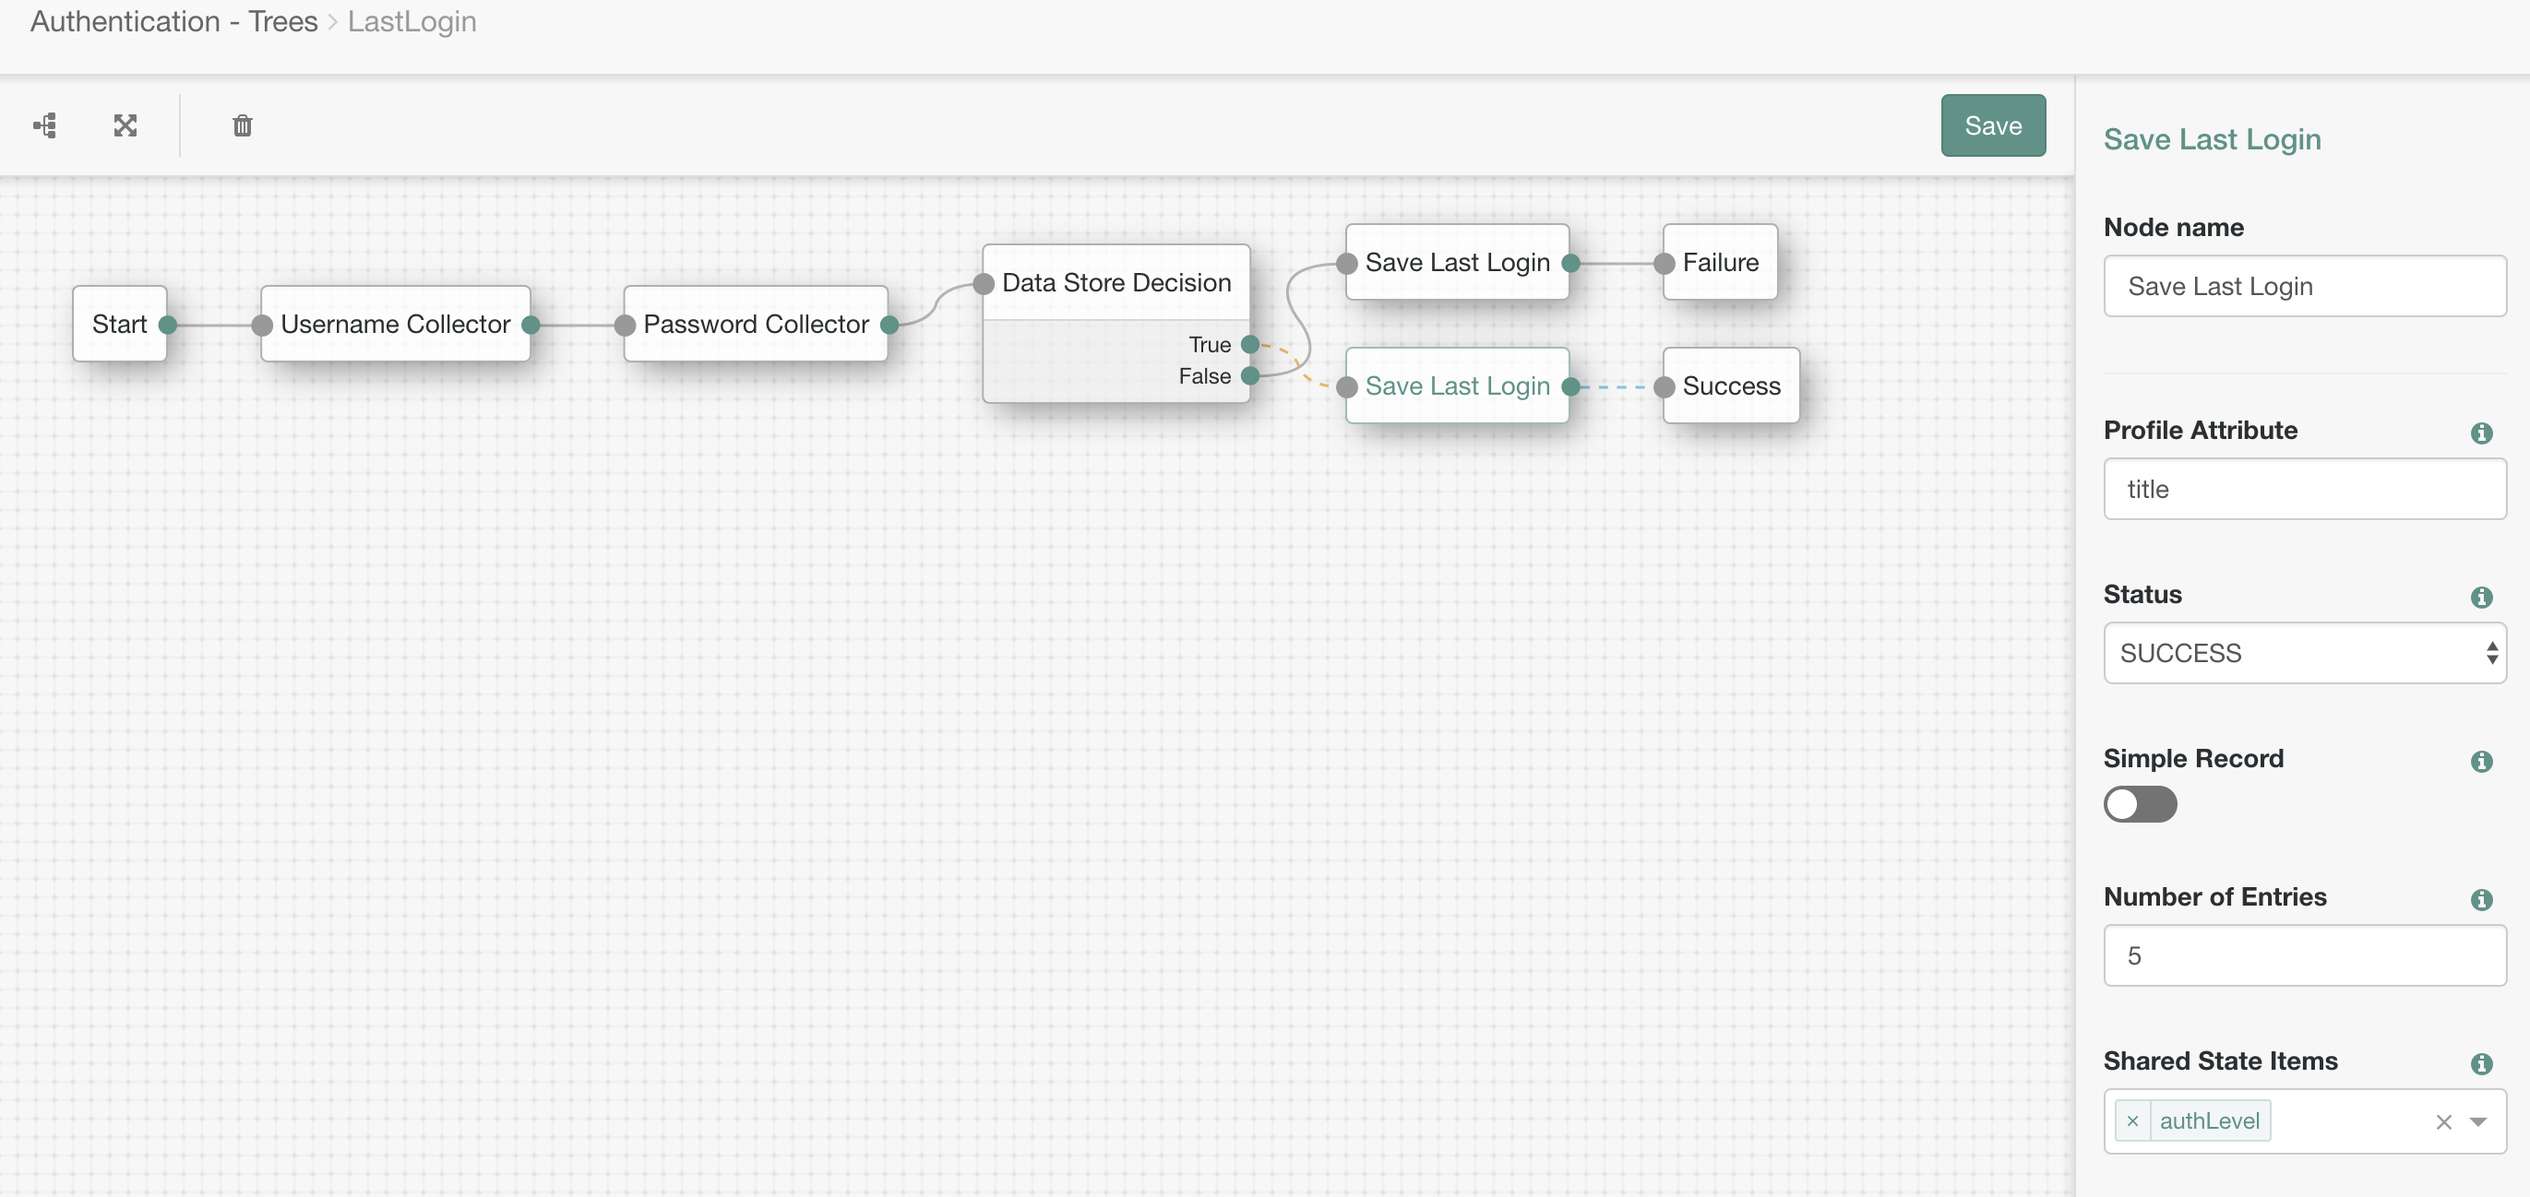Toggle the Simple Record switch
The height and width of the screenshot is (1197, 2530).
pos(2139,804)
